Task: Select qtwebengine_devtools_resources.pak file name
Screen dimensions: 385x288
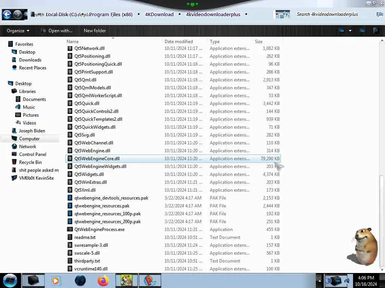Action: (x=111, y=198)
